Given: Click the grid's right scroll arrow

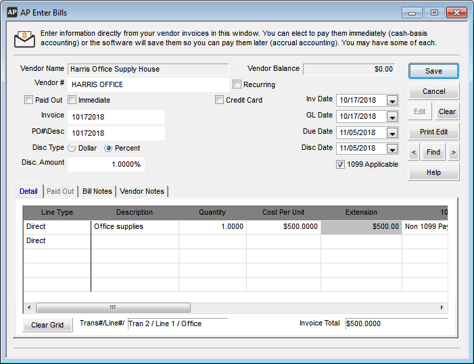Looking at the screenshot, I should point(443,307).
